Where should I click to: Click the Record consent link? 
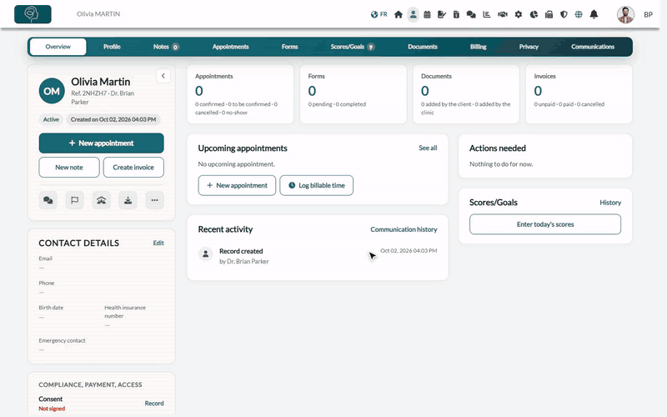pos(154,404)
